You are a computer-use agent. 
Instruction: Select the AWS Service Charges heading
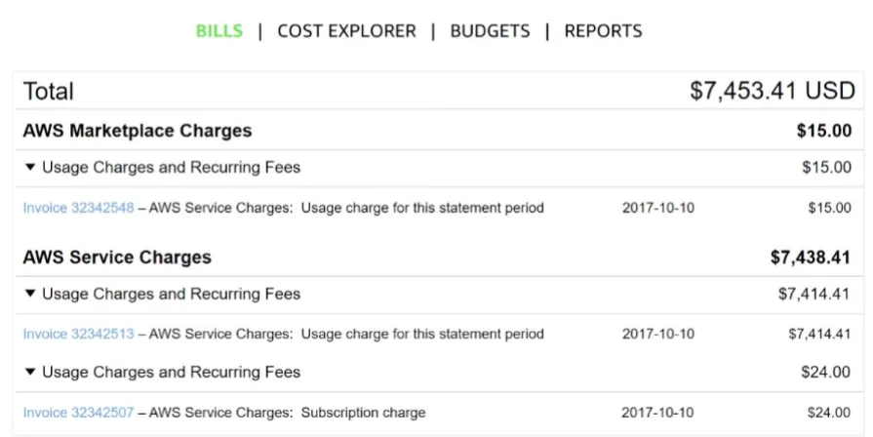click(117, 258)
